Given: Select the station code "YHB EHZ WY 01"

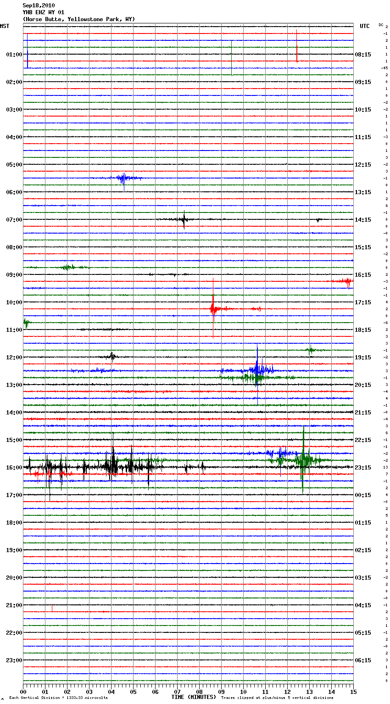Looking at the screenshot, I should pos(44,12).
